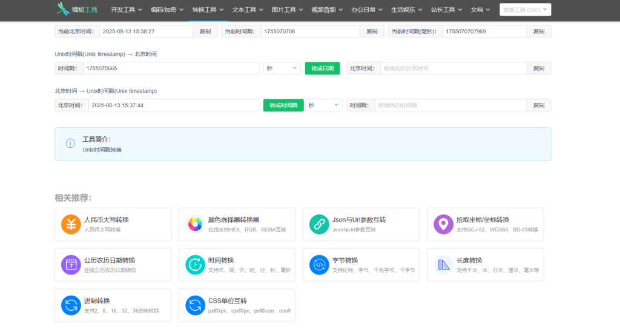This screenshot has height=332, width=620.
Task: Copy the current millisecond timestamp
Action: click(539, 32)
